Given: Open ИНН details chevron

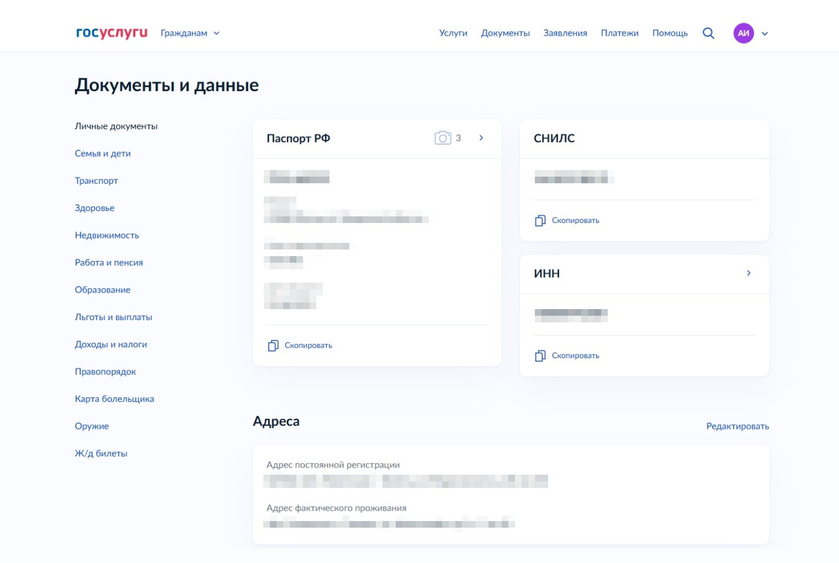Looking at the screenshot, I should [x=748, y=273].
